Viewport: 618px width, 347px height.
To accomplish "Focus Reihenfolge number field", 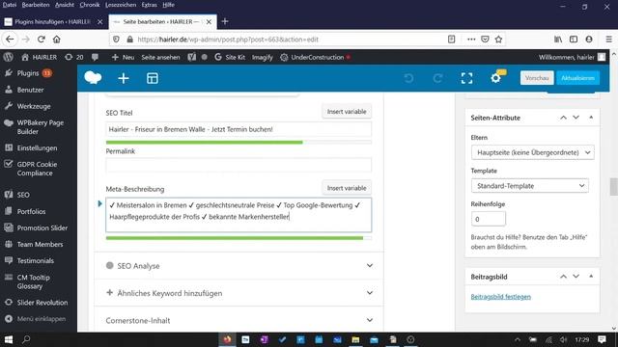I will click(x=488, y=219).
